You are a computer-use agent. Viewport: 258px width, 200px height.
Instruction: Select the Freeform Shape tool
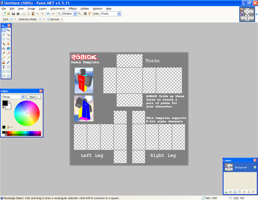point(8,76)
